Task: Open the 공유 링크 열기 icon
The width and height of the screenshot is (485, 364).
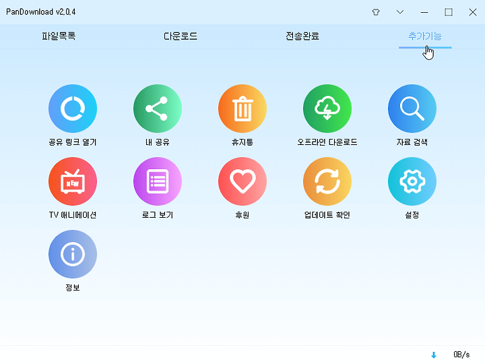Action: tap(73, 109)
